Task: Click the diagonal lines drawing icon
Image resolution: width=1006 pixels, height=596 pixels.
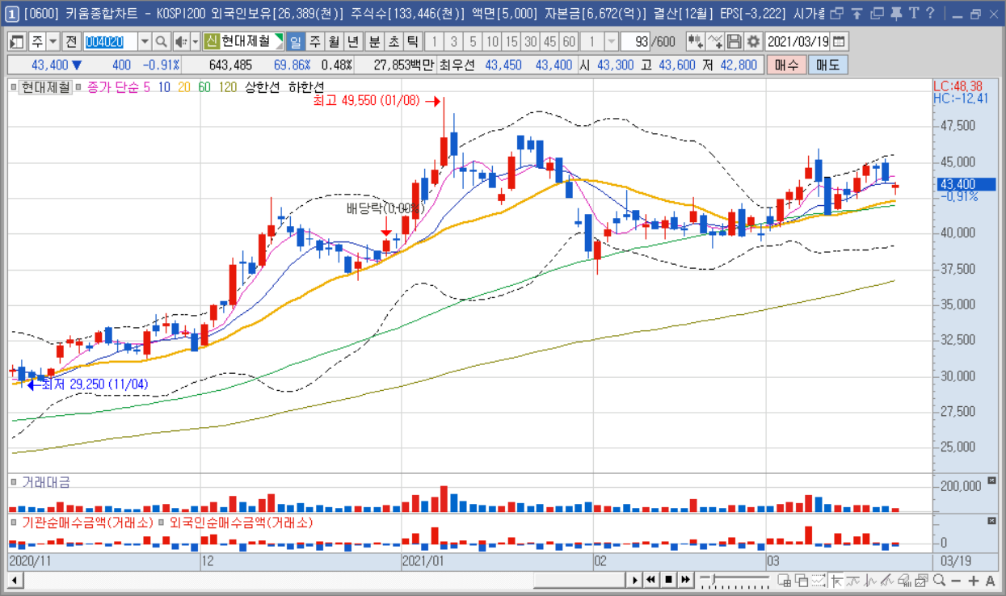Action: (887, 580)
